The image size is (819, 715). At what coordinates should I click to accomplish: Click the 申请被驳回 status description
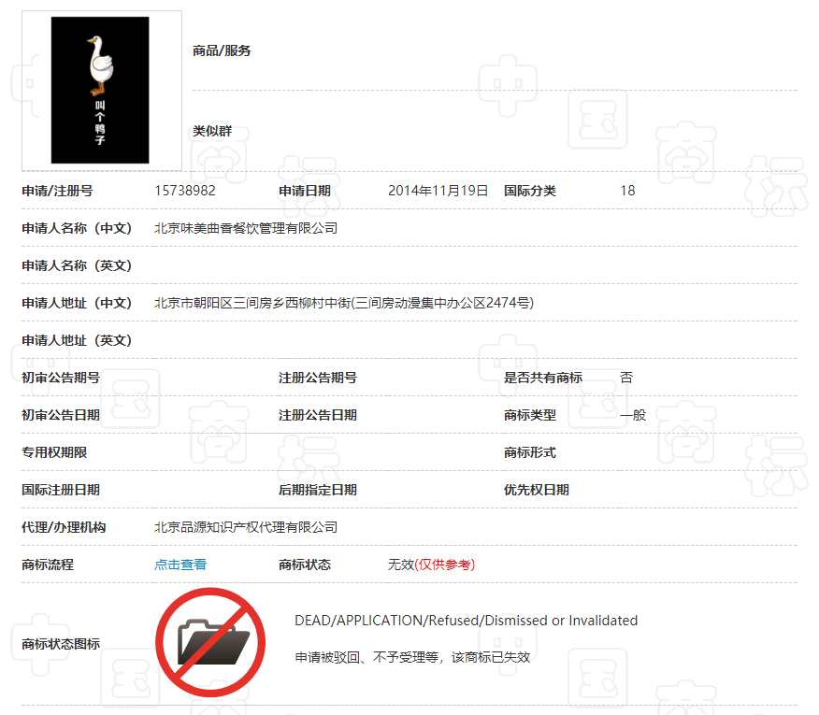(412, 657)
